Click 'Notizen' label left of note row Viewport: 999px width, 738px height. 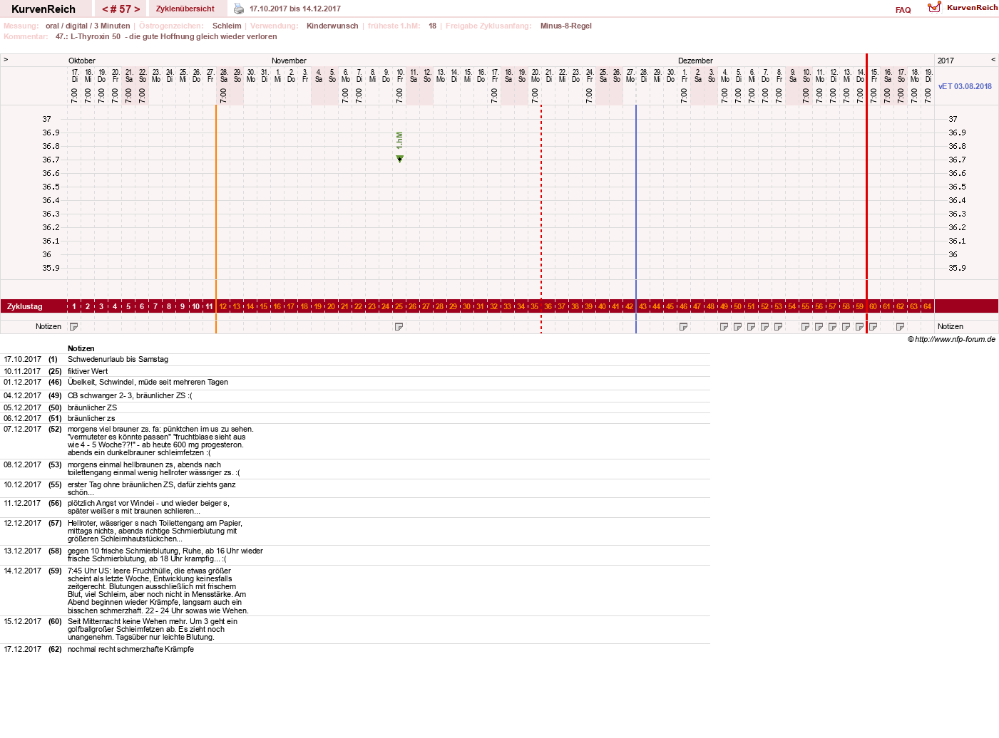click(48, 326)
